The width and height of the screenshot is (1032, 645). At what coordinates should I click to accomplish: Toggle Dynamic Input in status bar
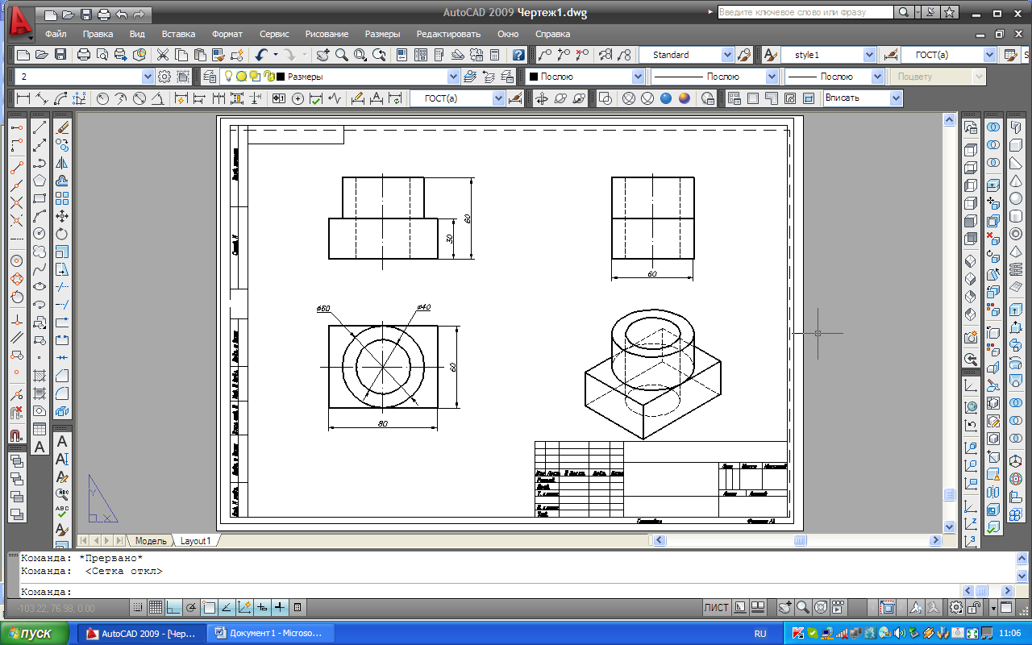(262, 607)
